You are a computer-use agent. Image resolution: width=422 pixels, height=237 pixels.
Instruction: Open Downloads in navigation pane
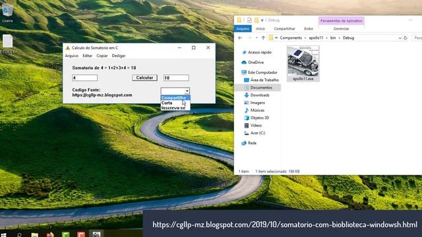[x=256, y=95]
